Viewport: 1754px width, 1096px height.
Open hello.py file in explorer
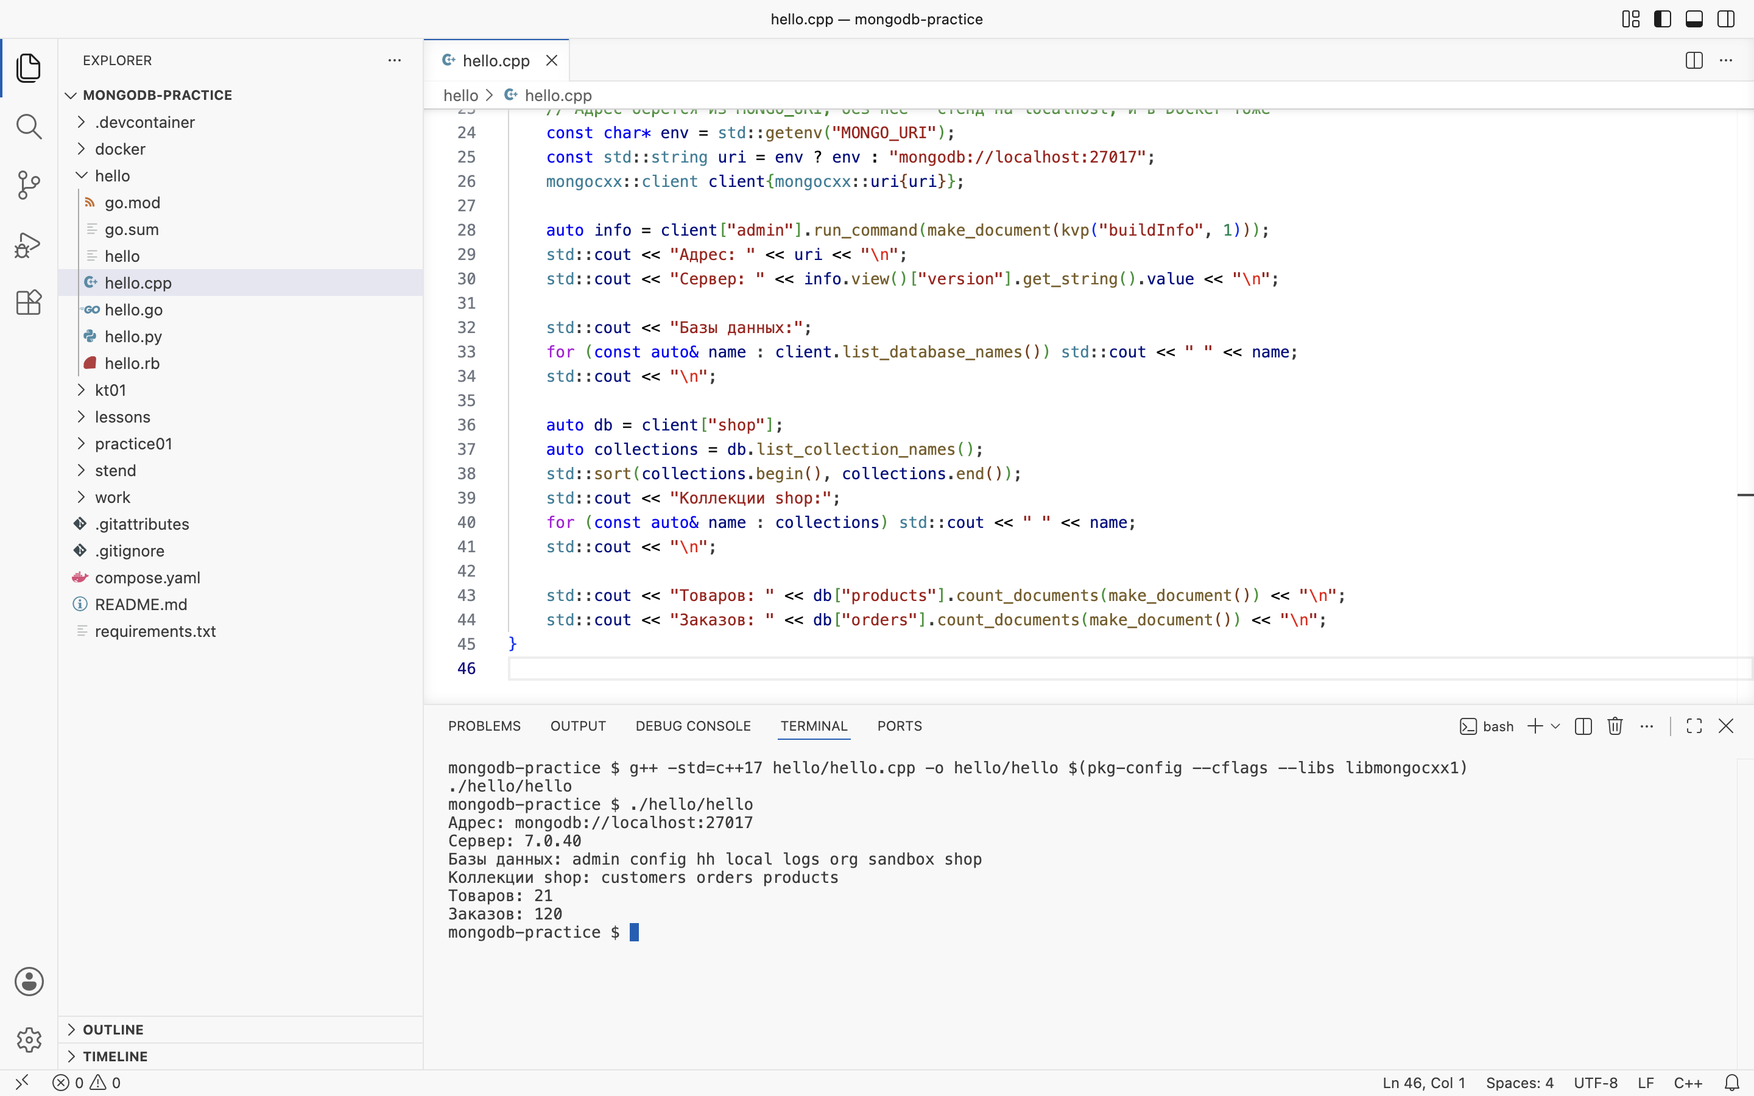point(241,336)
